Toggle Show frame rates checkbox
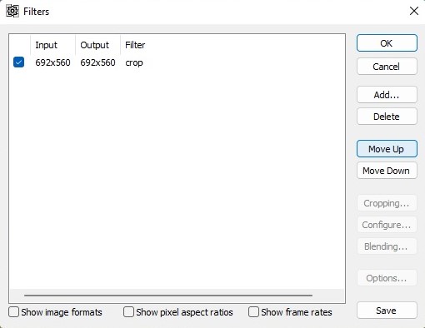Screen dimensions: 425x328 253,312
